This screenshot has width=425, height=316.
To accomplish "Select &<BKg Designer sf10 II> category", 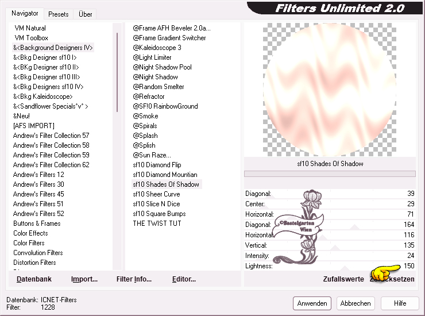I will (x=46, y=67).
